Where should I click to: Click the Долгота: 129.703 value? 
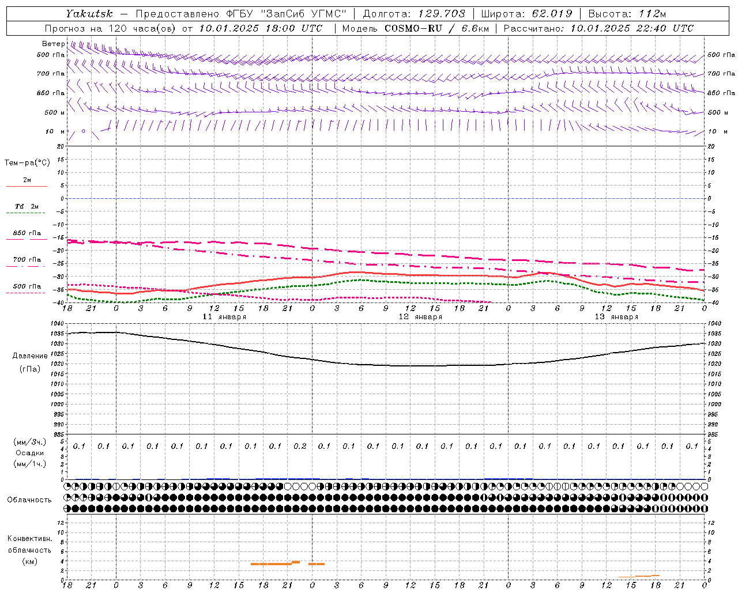(x=413, y=13)
